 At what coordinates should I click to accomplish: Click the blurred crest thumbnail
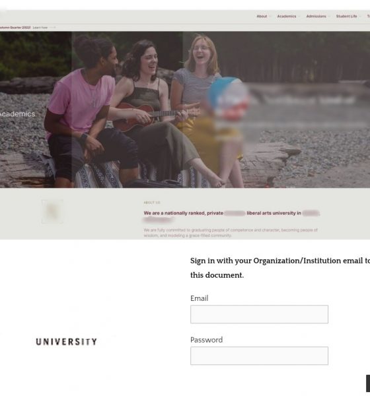(52, 211)
